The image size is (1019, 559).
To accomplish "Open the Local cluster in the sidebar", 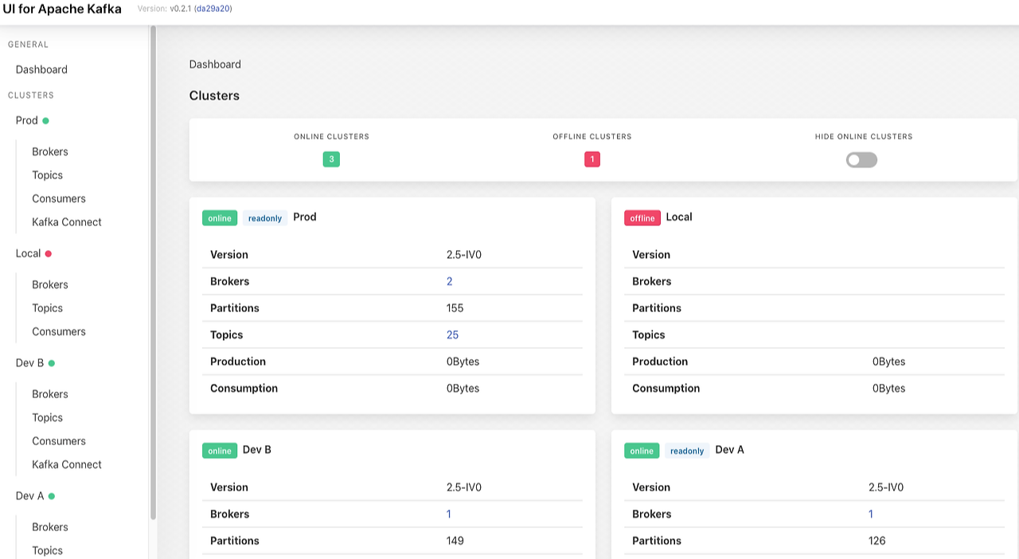I will [28, 253].
